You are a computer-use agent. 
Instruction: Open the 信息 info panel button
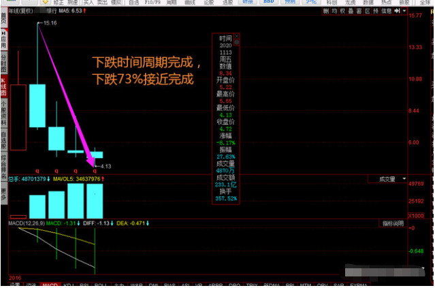(x=386, y=11)
